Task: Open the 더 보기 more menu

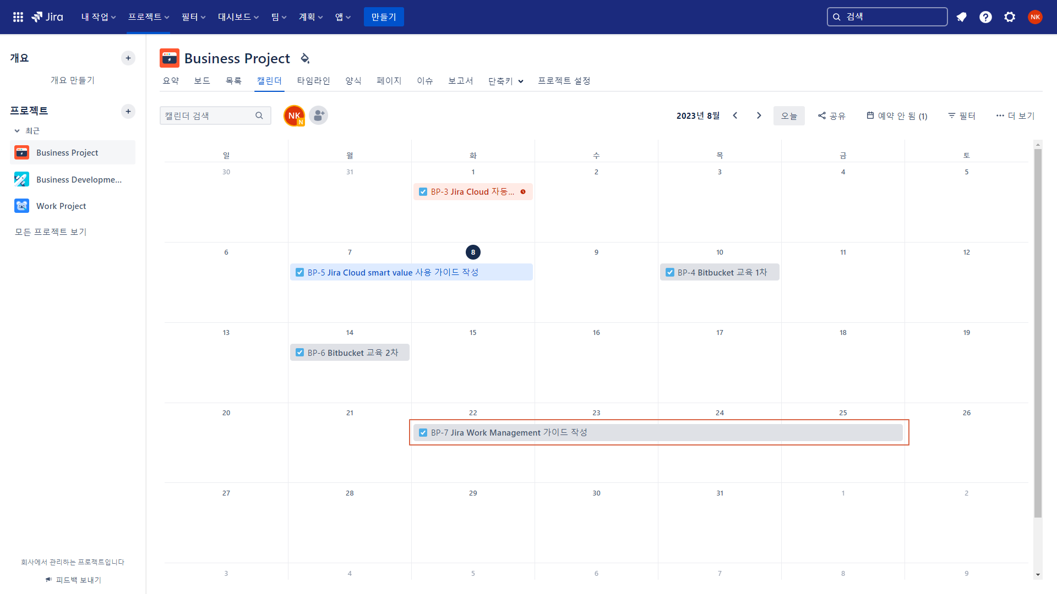Action: (x=1015, y=116)
